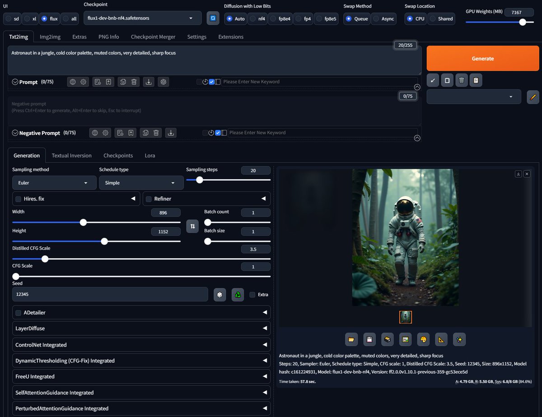542x417 pixels.
Task: Send image to inpaint palette icon
Action: pos(423,339)
